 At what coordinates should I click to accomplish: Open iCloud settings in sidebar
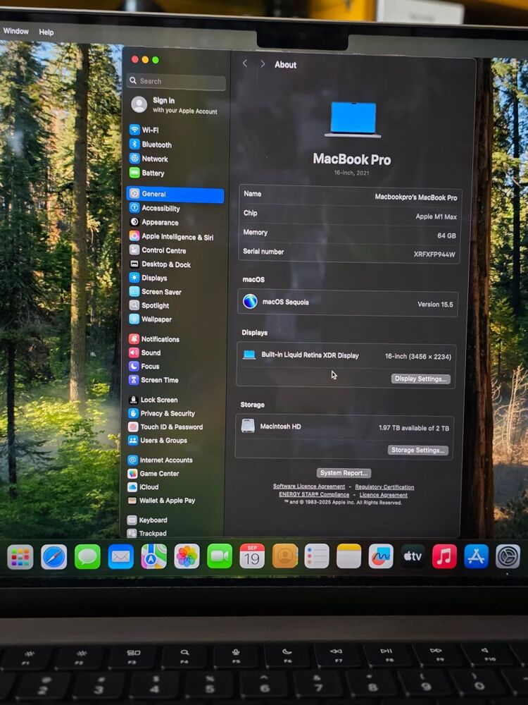click(x=143, y=487)
